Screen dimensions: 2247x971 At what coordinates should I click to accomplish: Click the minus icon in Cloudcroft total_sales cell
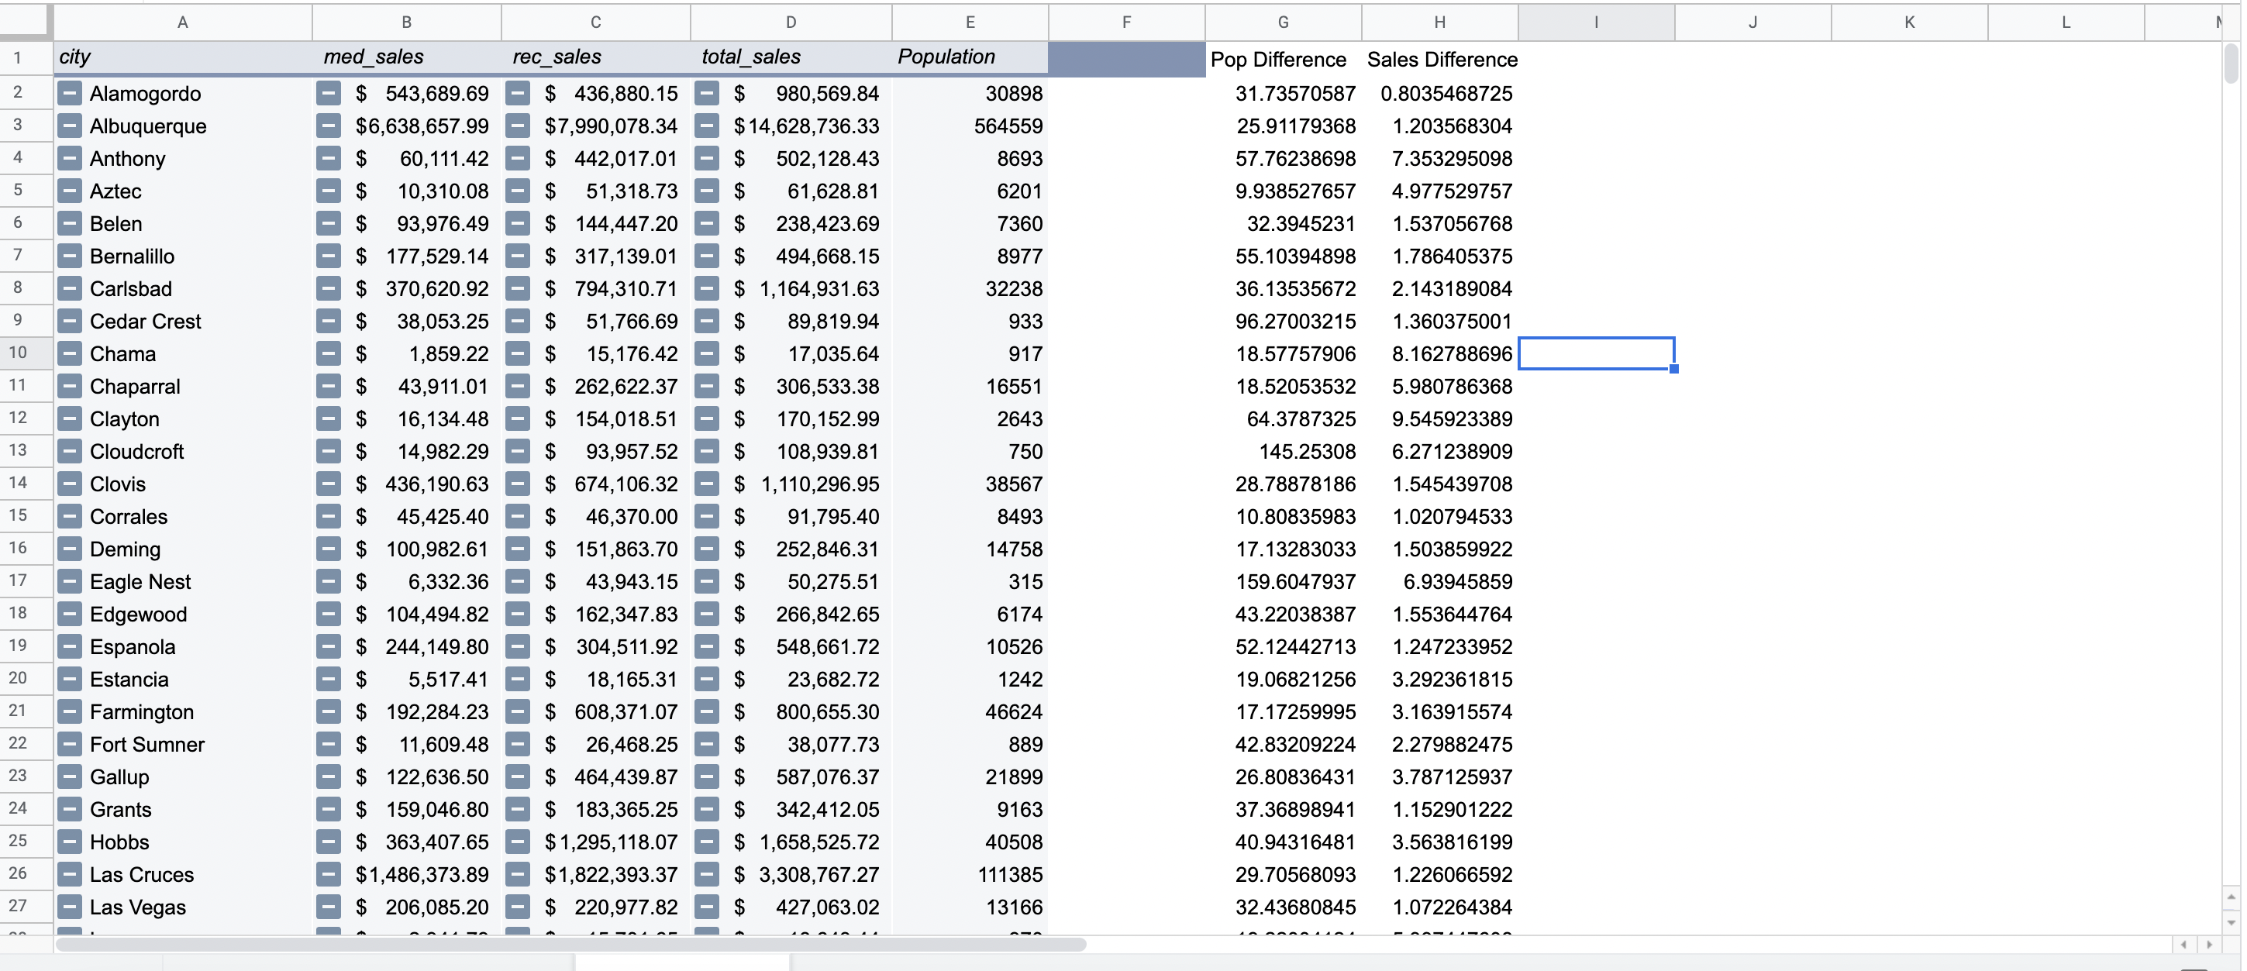click(x=708, y=452)
